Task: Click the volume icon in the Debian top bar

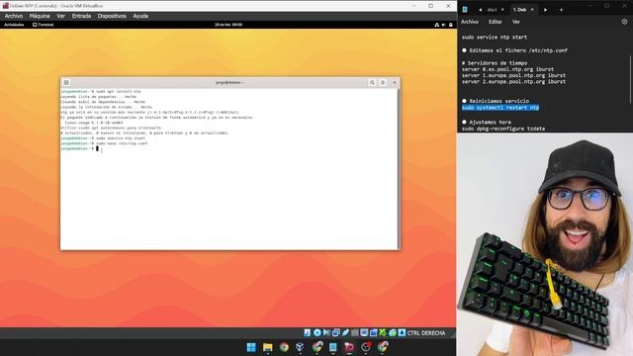Action: 444,25
